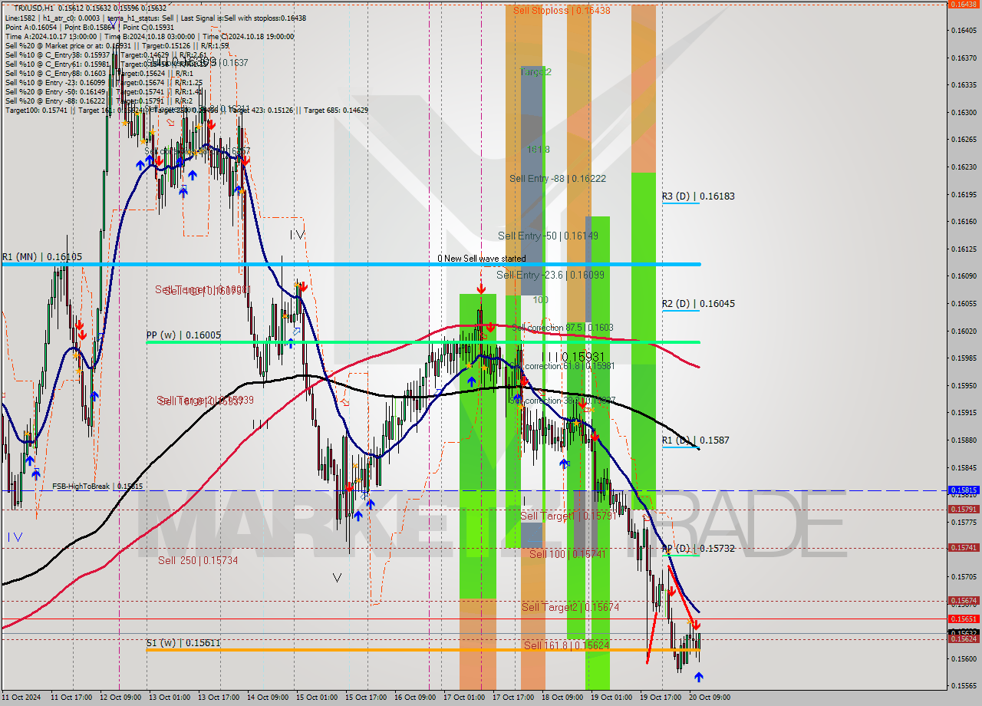Click the blue 0.15815 price tag on axis

(964, 490)
